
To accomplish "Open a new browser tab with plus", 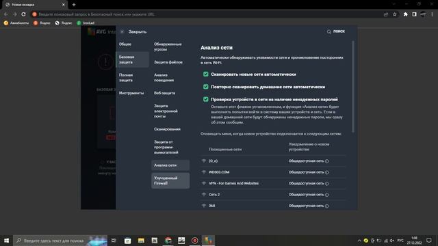I will click(x=74, y=5).
